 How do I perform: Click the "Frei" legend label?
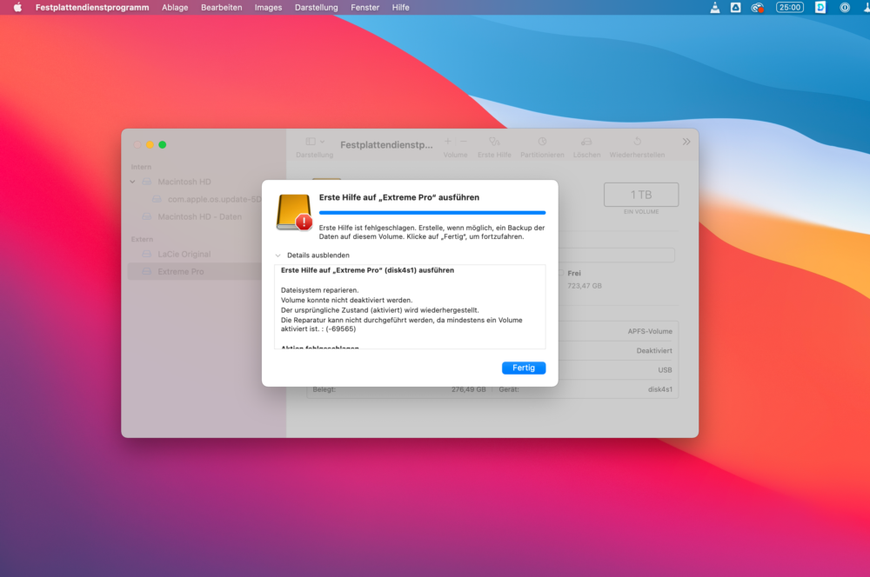point(574,273)
